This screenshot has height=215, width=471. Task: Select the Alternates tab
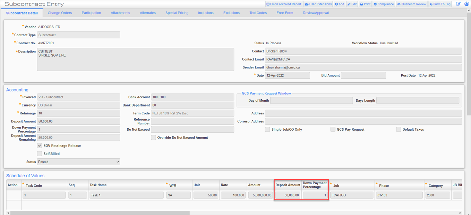[x=148, y=13]
